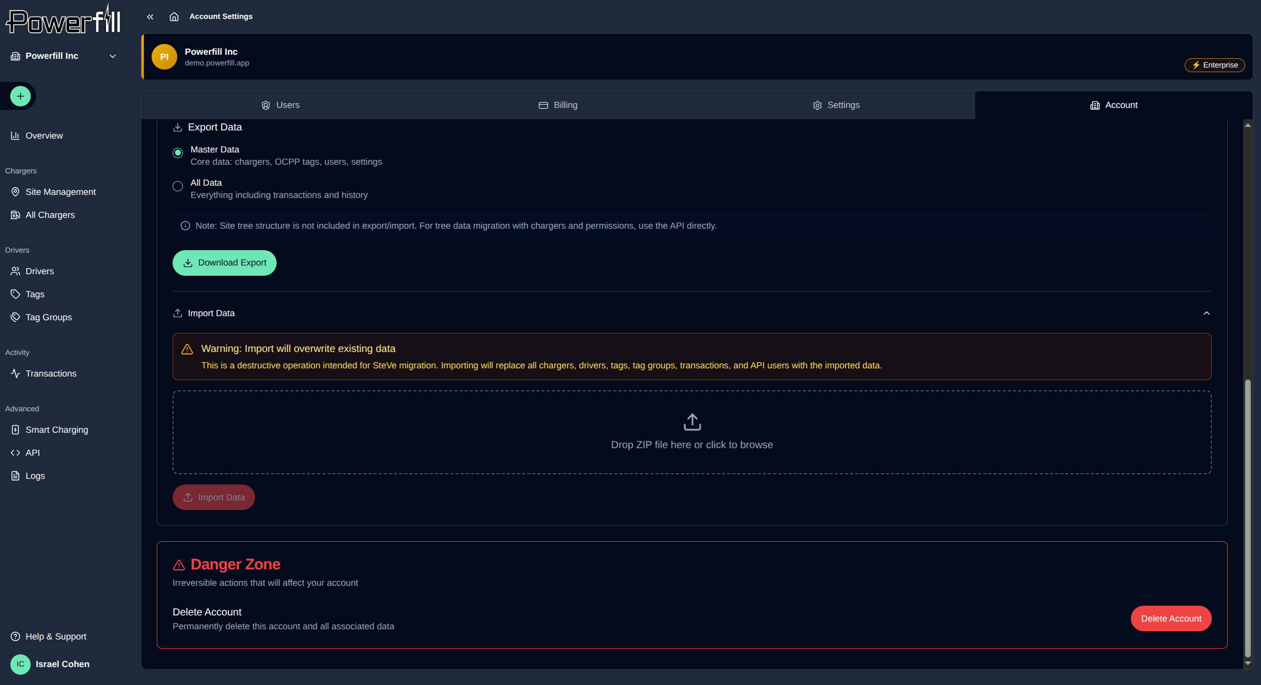The image size is (1261, 685).
Task: Click the info icon beside the Note
Action: click(x=185, y=226)
